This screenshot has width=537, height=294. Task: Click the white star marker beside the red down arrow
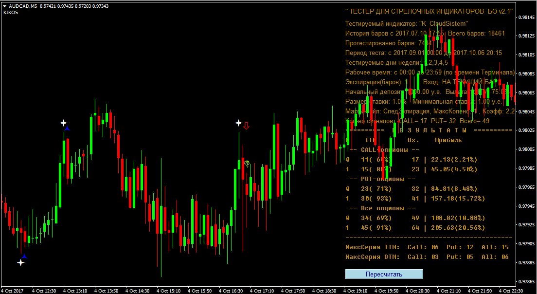[x=238, y=123]
